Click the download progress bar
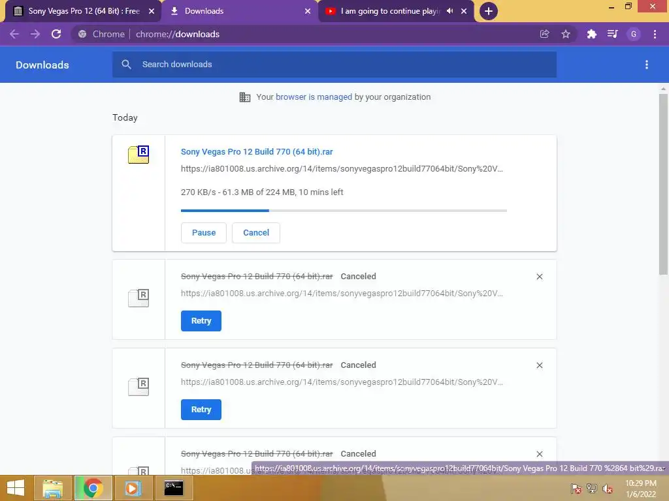The height and width of the screenshot is (501, 669). (x=344, y=211)
